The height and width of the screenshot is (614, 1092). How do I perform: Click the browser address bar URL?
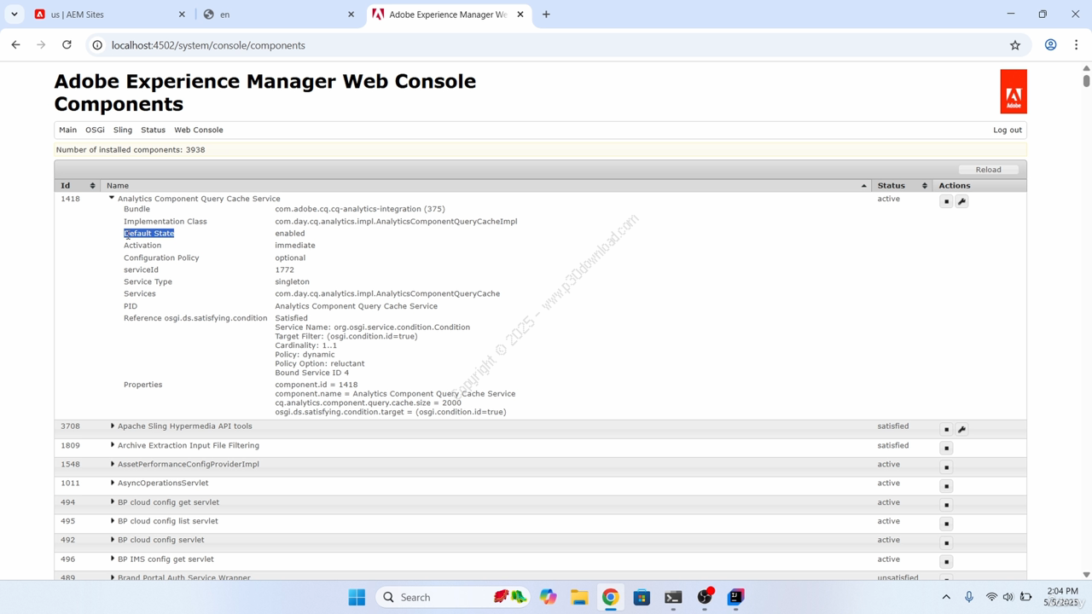pyautogui.click(x=208, y=45)
